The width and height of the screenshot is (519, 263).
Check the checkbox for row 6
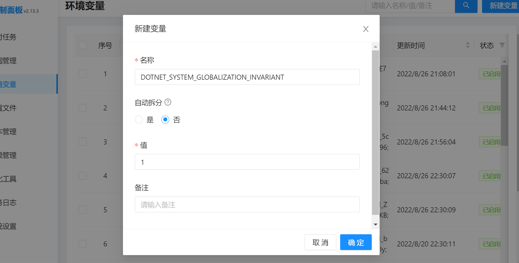(82, 244)
